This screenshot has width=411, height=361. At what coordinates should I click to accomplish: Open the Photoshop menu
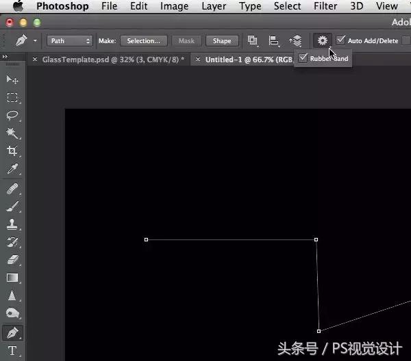pos(62,6)
